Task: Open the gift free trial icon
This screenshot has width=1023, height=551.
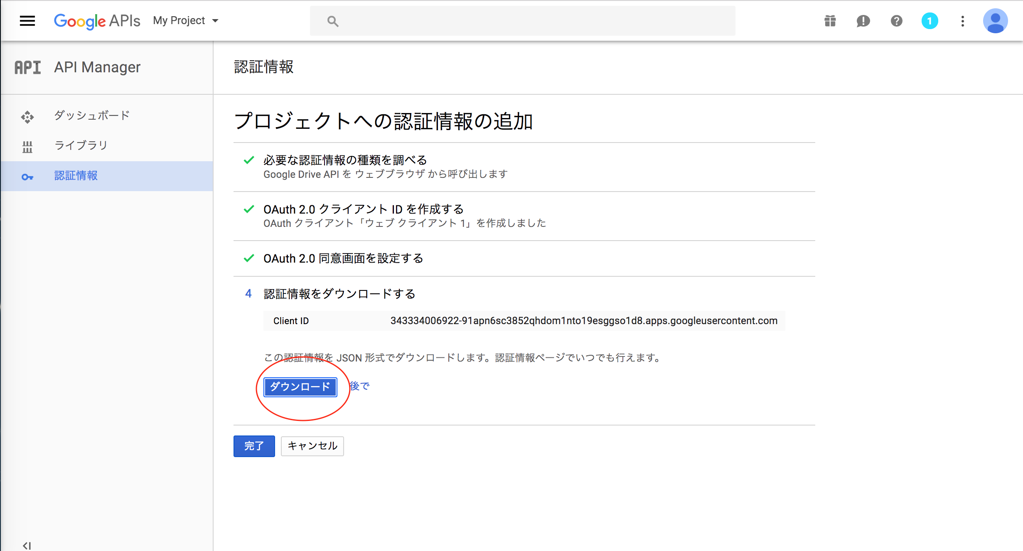Action: (x=830, y=21)
